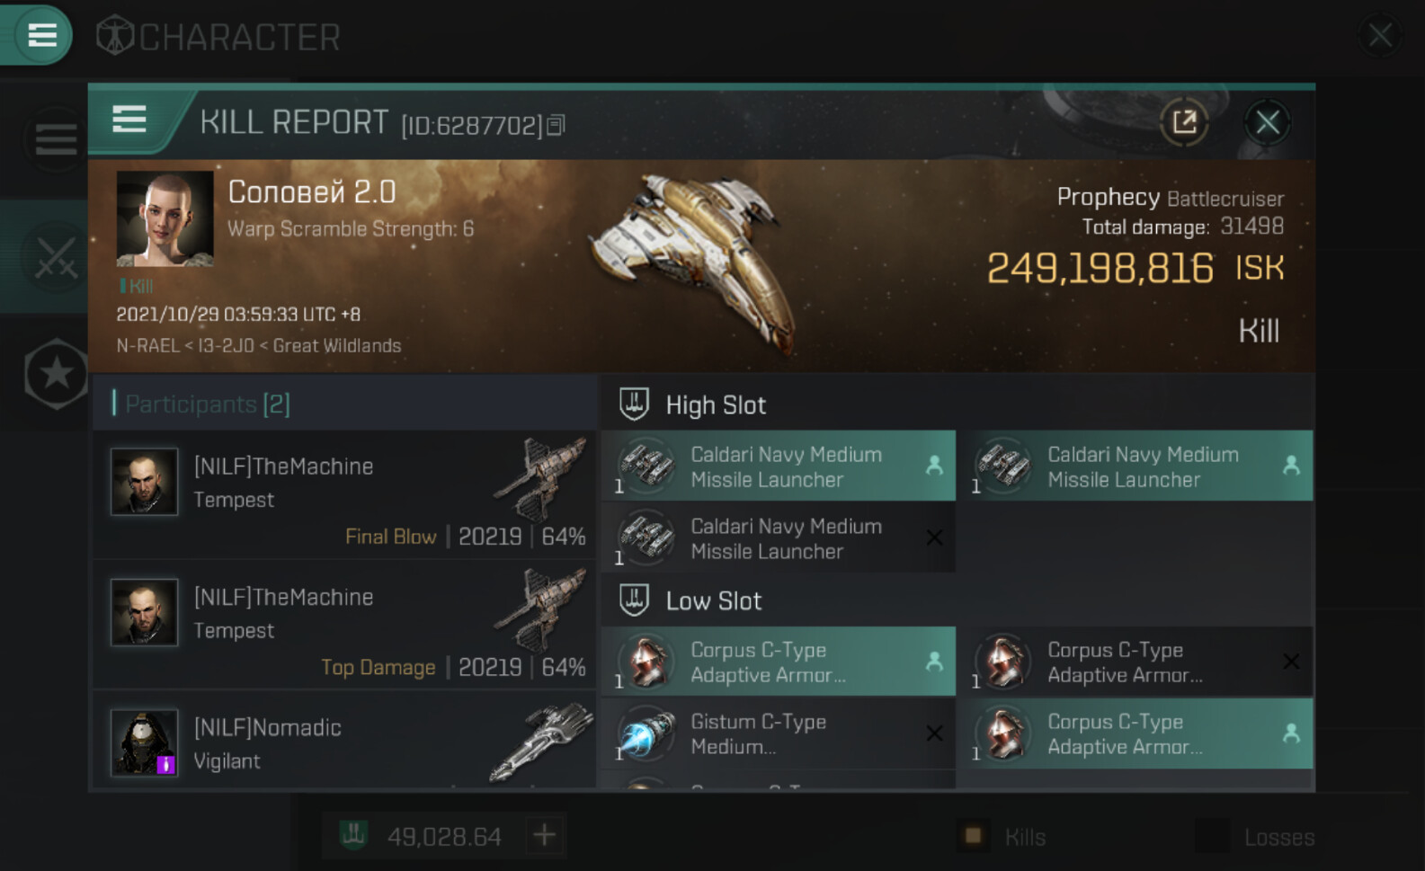The height and width of the screenshot is (871, 1425).
Task: Click the star badge sidebar icon
Action: (x=56, y=373)
